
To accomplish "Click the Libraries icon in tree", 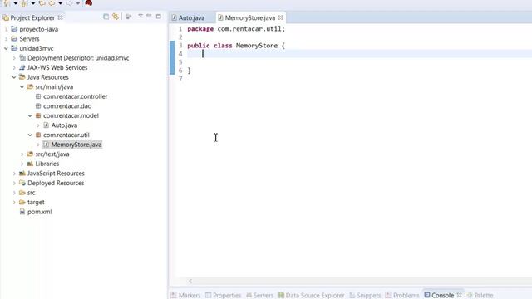I will pos(30,164).
